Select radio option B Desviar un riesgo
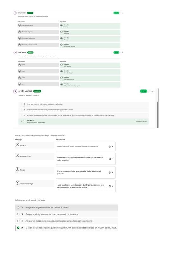 point(18,214)
